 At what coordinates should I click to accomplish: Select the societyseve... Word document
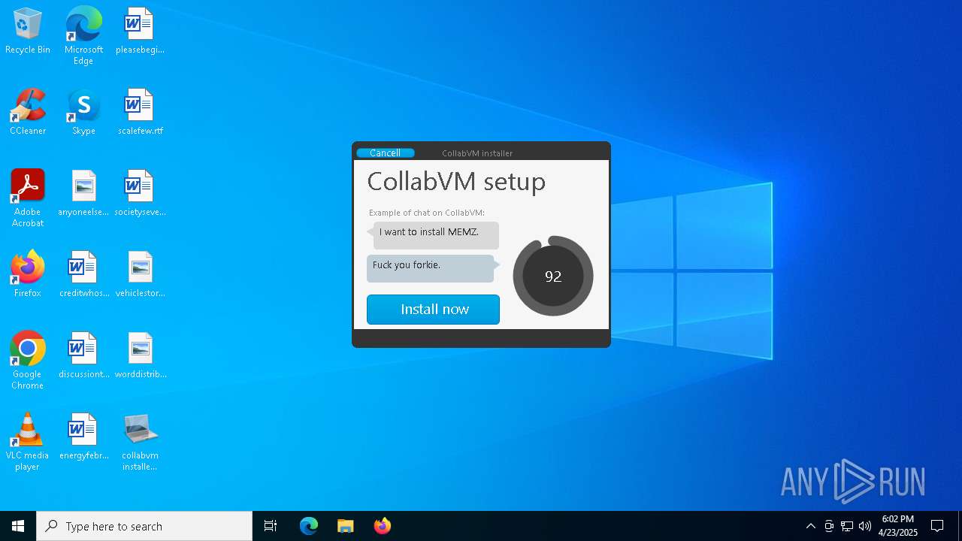(x=140, y=194)
